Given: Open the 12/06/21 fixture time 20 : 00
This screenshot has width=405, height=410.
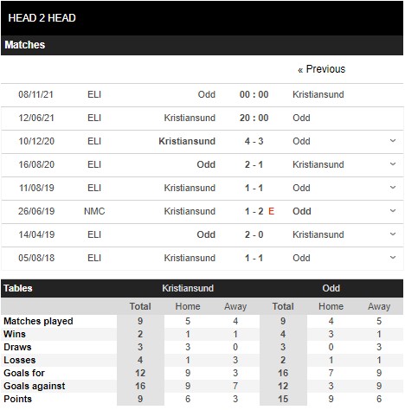Looking at the screenshot, I should click(254, 118).
